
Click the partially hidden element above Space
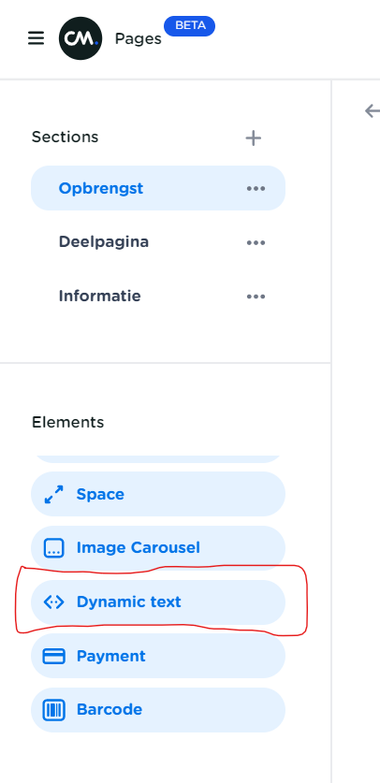[x=158, y=458]
